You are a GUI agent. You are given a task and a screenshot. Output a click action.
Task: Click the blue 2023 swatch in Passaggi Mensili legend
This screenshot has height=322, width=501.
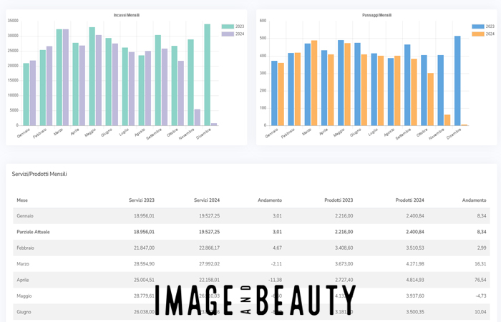pos(477,26)
